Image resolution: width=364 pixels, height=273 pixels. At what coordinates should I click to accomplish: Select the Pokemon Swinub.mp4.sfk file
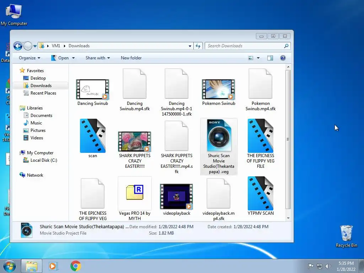pyautogui.click(x=261, y=90)
